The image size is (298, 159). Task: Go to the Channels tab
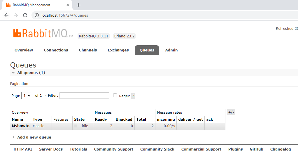coord(88,50)
